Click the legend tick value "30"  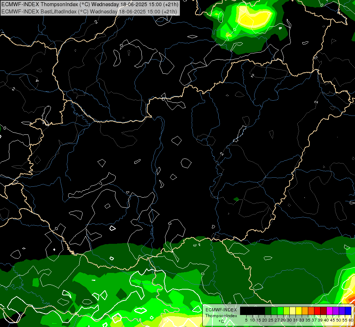click(x=289, y=320)
